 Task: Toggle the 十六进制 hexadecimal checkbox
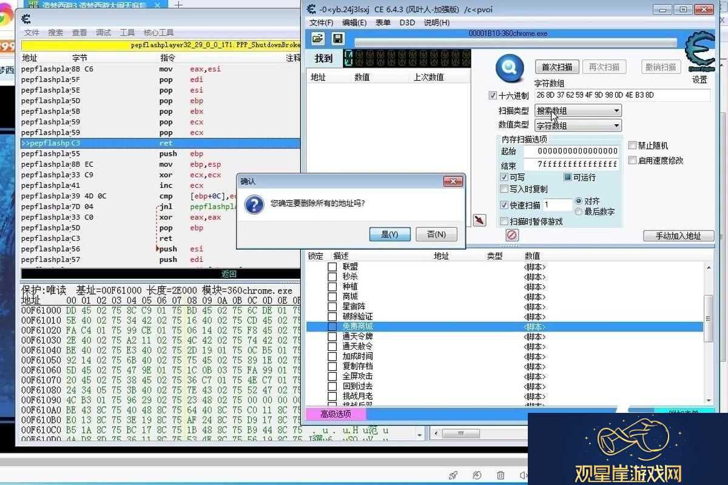click(493, 96)
